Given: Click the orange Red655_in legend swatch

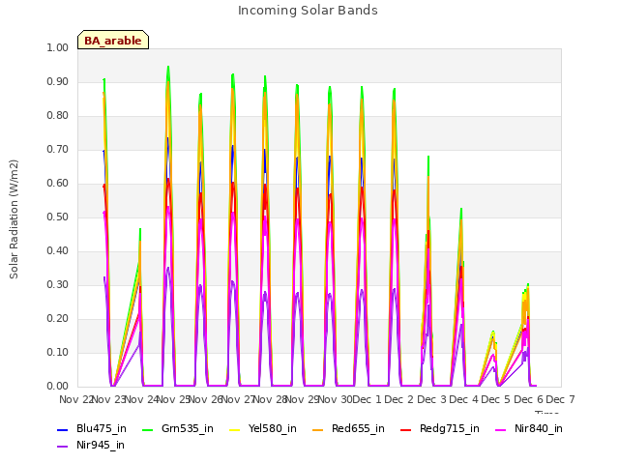Looking at the screenshot, I should point(318,429).
